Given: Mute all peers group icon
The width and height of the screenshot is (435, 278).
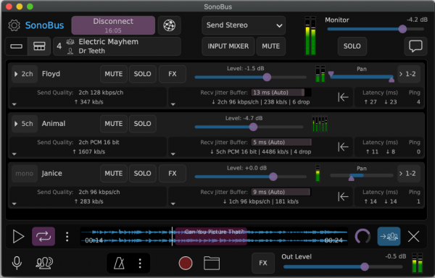Looking at the screenshot, I should click(x=44, y=263).
